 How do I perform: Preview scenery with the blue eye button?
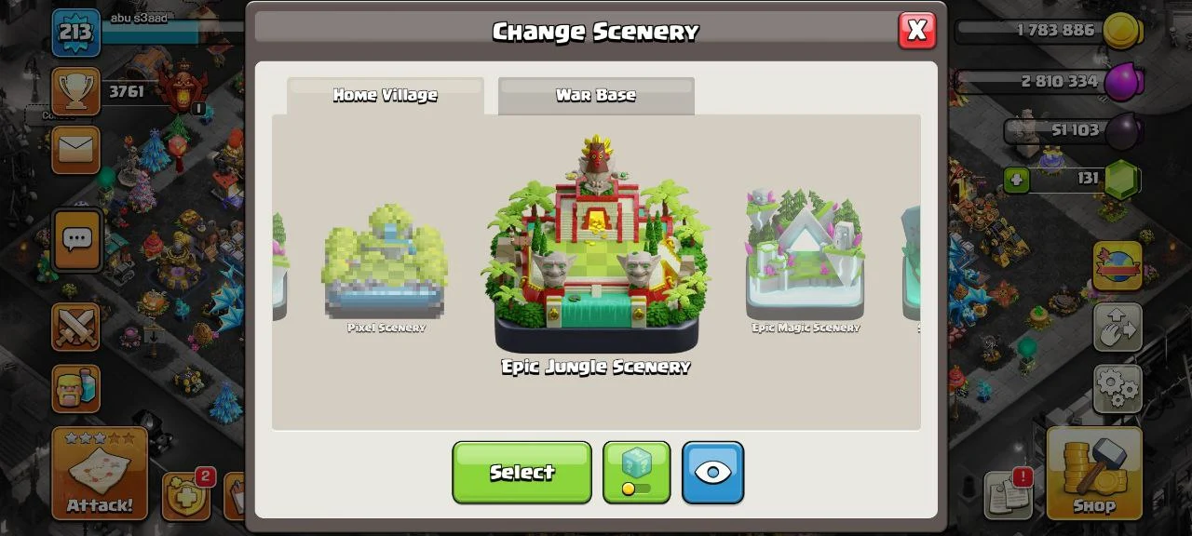tap(712, 473)
